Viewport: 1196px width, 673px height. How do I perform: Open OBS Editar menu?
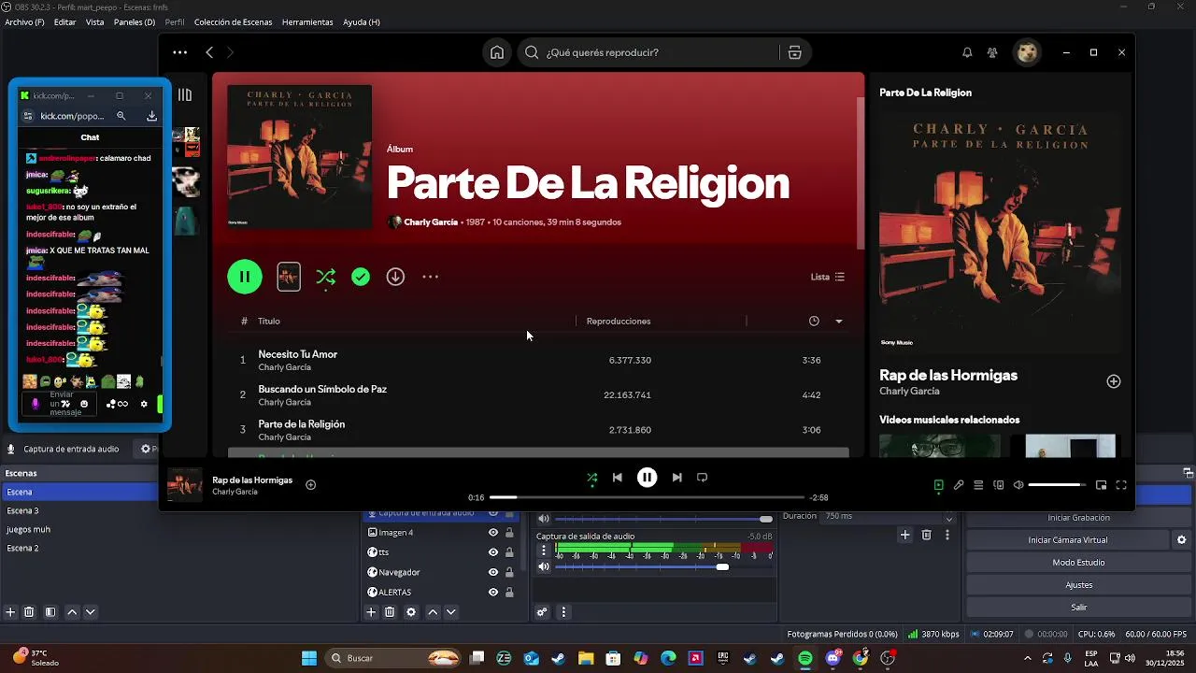click(65, 21)
